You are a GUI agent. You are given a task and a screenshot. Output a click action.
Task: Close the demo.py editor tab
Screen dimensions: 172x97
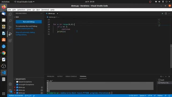58,13
